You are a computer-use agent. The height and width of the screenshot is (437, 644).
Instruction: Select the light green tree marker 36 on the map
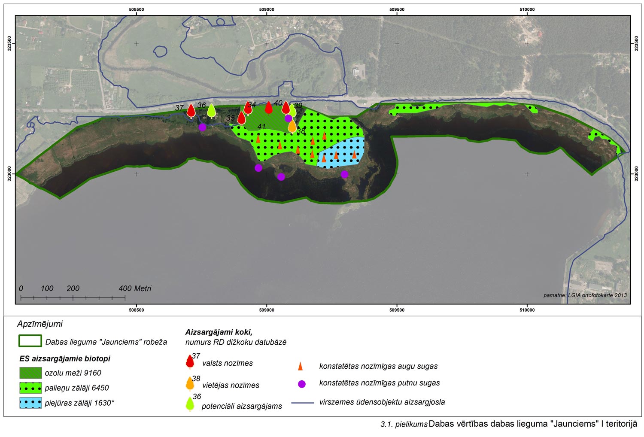(211, 111)
